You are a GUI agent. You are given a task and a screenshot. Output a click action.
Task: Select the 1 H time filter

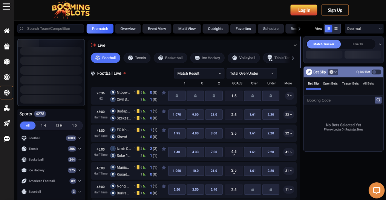point(43,126)
